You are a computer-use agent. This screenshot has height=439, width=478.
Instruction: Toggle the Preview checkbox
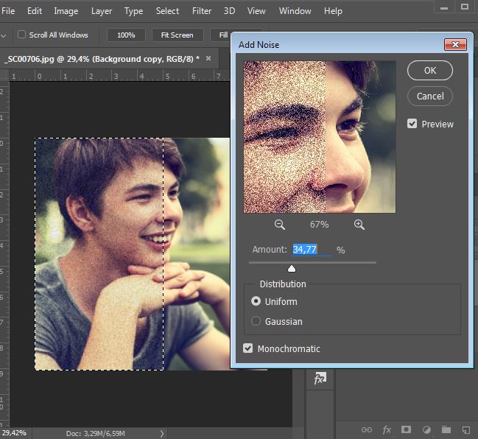pyautogui.click(x=412, y=124)
